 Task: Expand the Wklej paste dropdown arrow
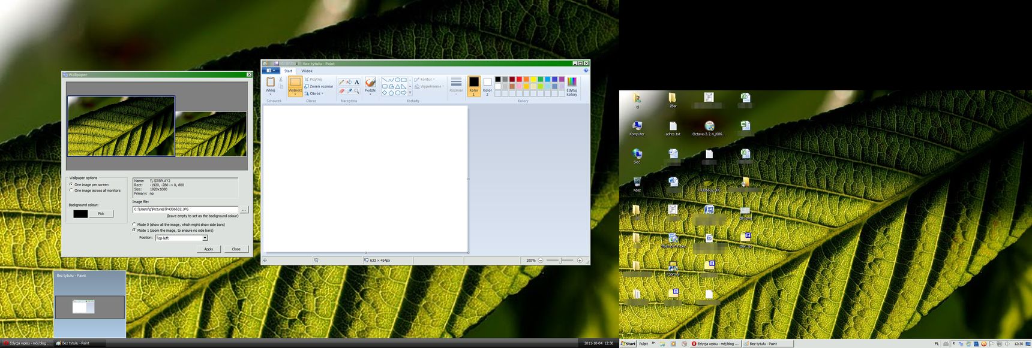point(271,94)
